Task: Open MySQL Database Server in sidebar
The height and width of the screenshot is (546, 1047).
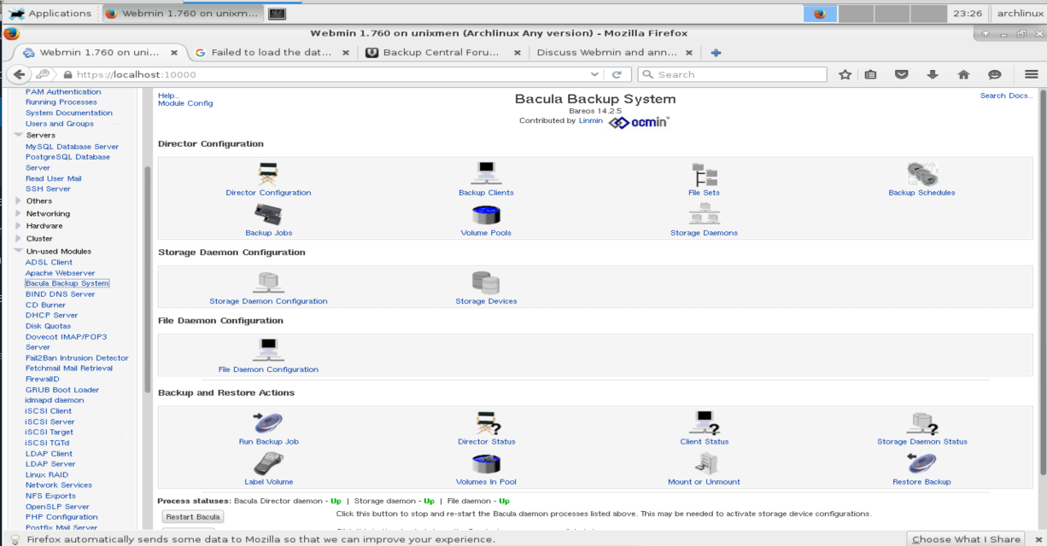Action: 72,147
